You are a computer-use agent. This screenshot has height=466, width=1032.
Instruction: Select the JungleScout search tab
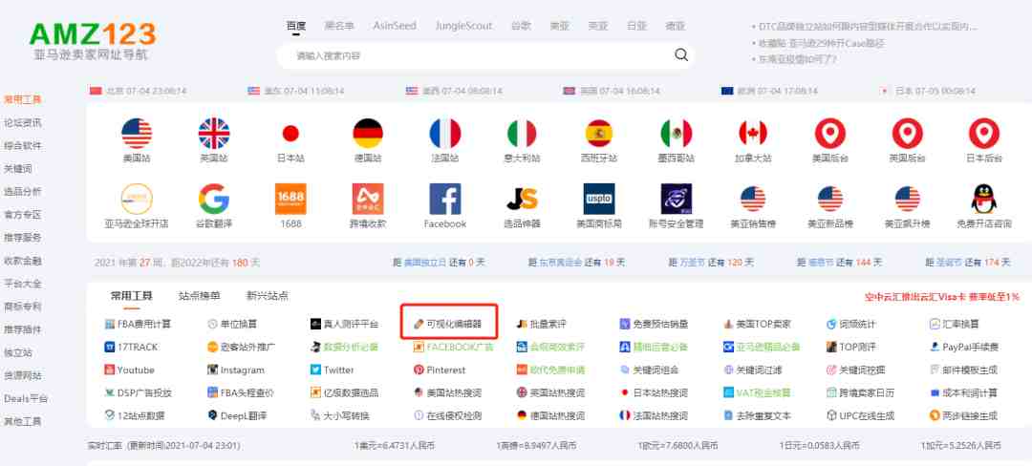463,27
